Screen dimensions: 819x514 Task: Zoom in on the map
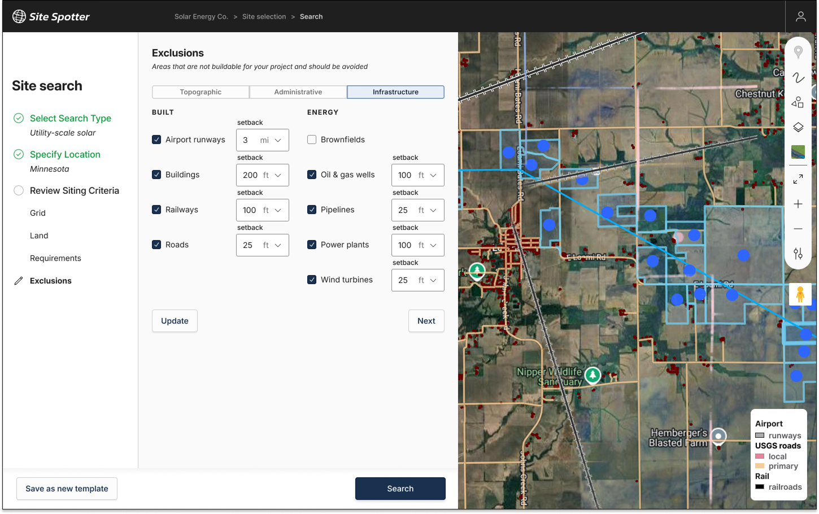tap(798, 204)
